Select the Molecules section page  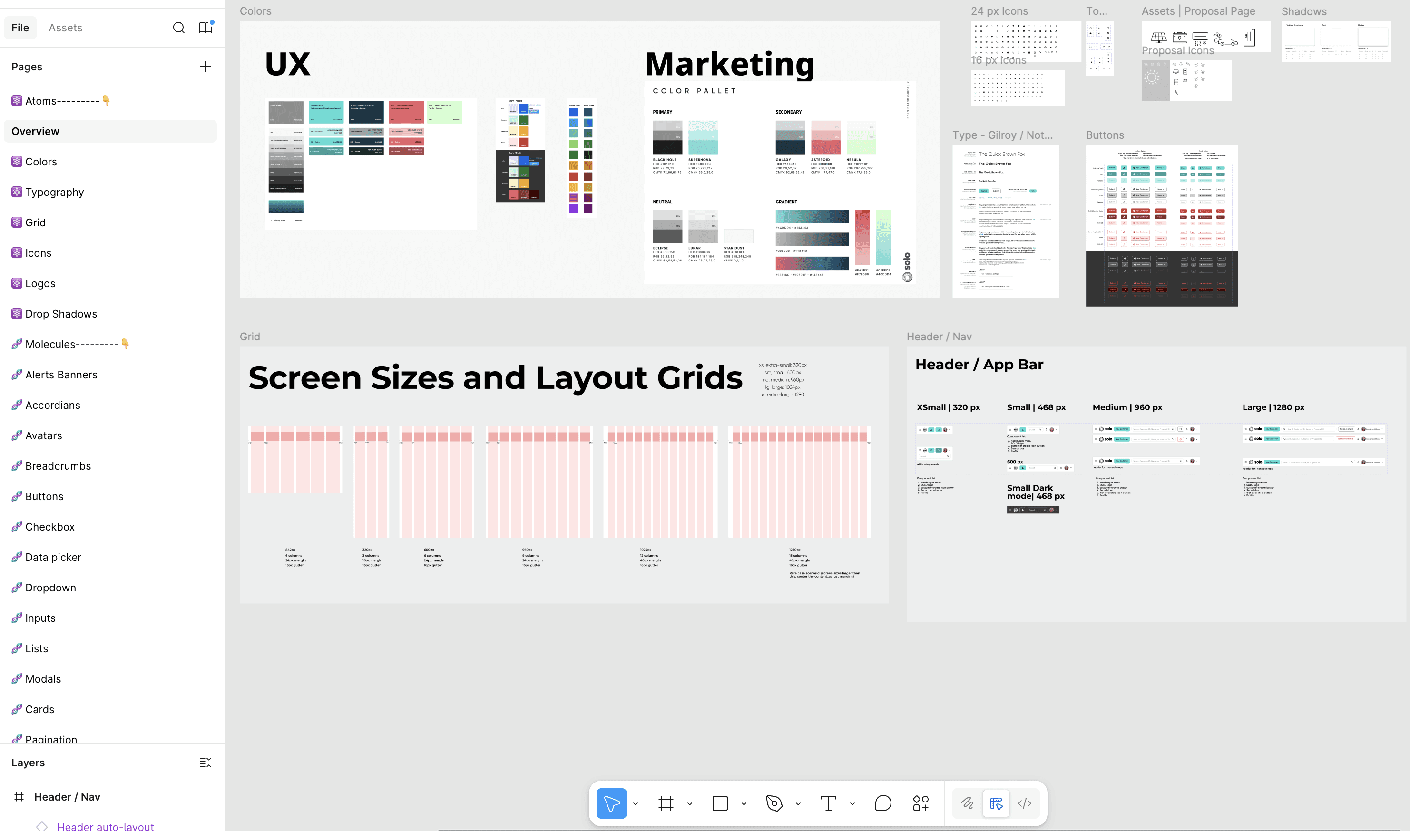[x=110, y=344]
